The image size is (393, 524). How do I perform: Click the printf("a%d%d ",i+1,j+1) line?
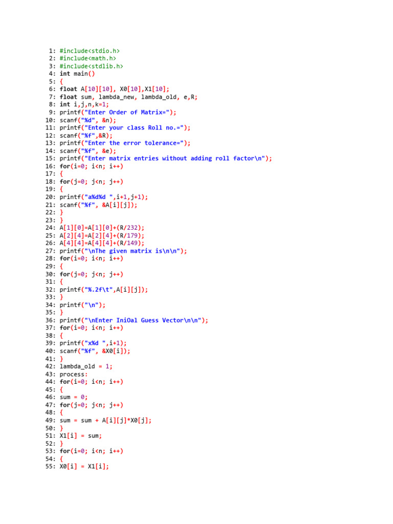coord(103,197)
